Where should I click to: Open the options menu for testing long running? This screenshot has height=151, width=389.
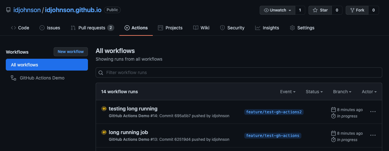coord(373,112)
